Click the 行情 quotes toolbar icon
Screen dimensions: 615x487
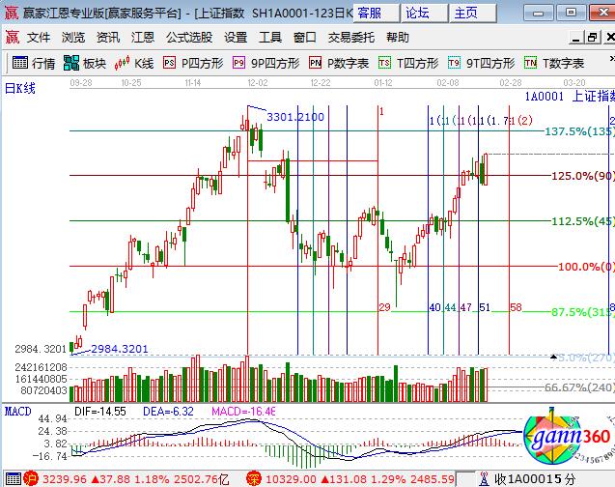click(x=34, y=63)
